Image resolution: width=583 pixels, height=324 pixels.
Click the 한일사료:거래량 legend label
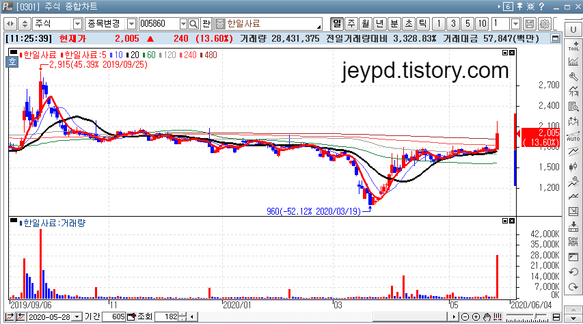click(x=55, y=224)
